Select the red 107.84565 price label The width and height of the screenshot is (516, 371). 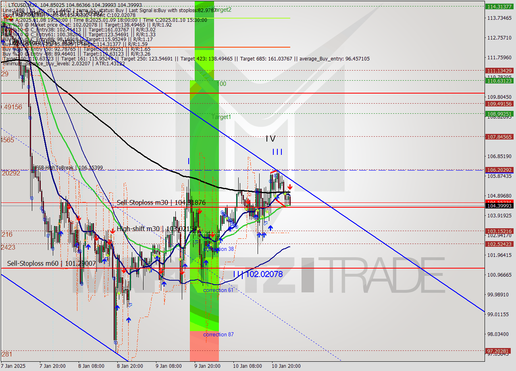pyautogui.click(x=499, y=137)
